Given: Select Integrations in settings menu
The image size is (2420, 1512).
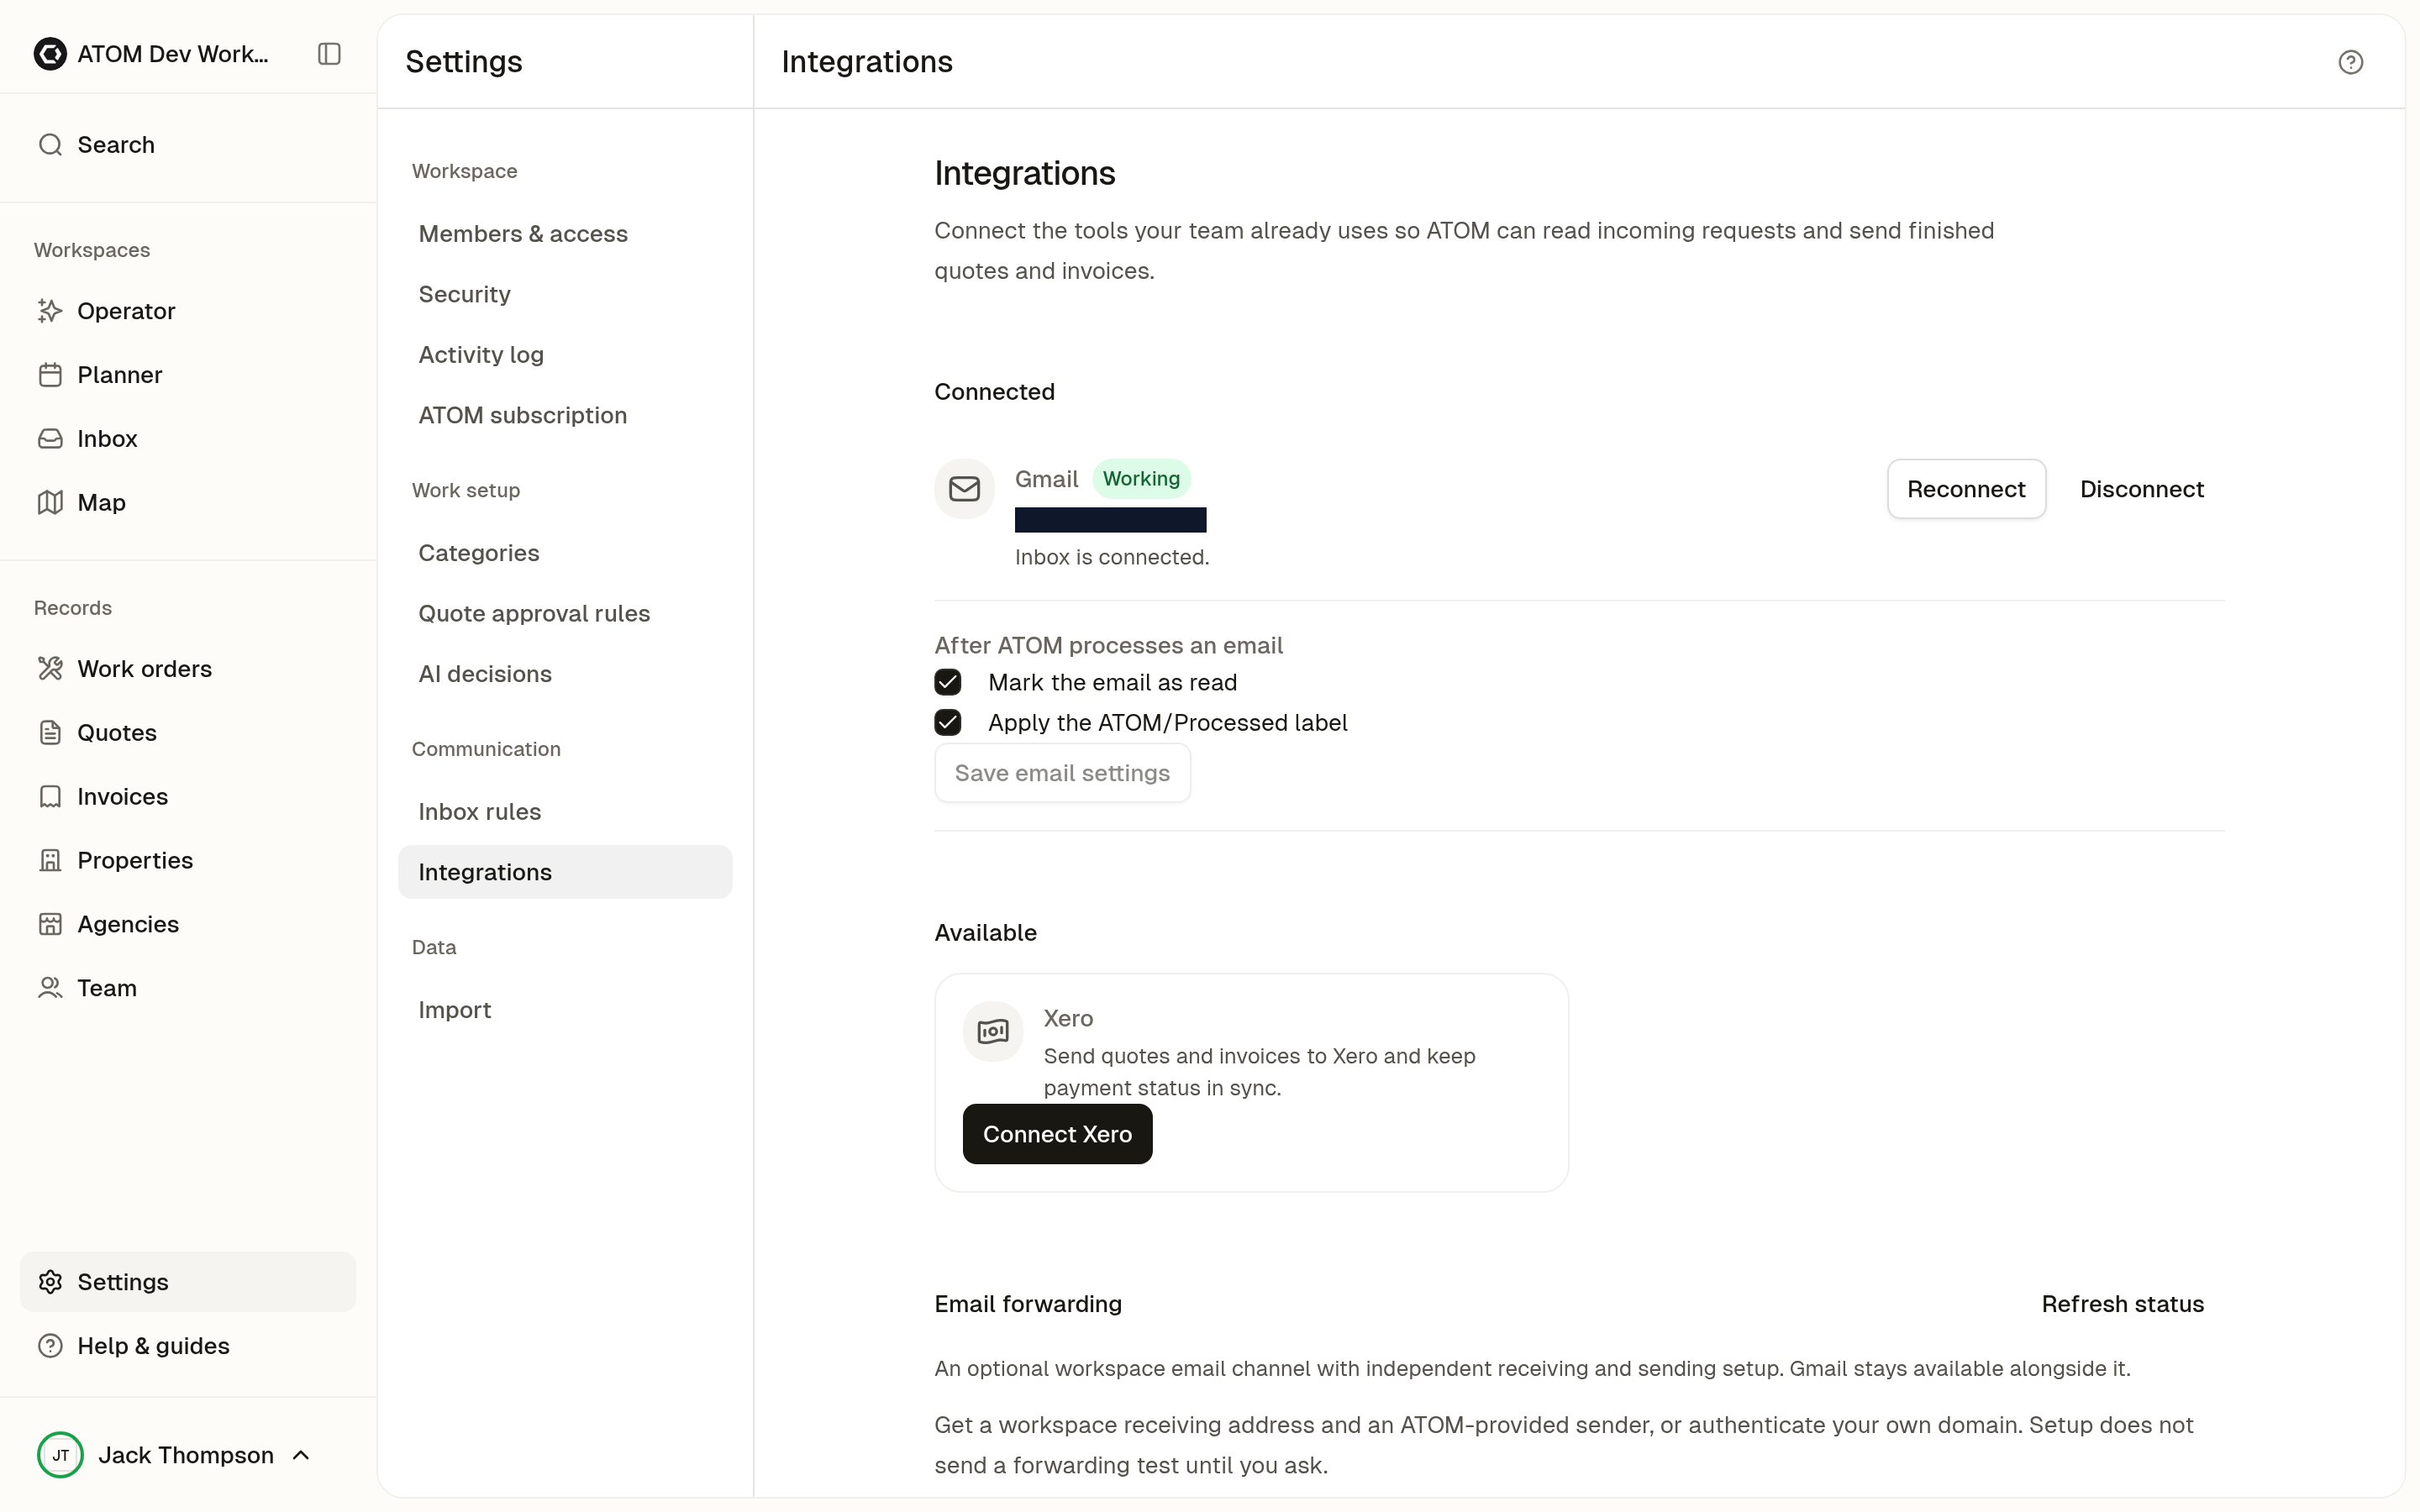Looking at the screenshot, I should click(x=565, y=873).
